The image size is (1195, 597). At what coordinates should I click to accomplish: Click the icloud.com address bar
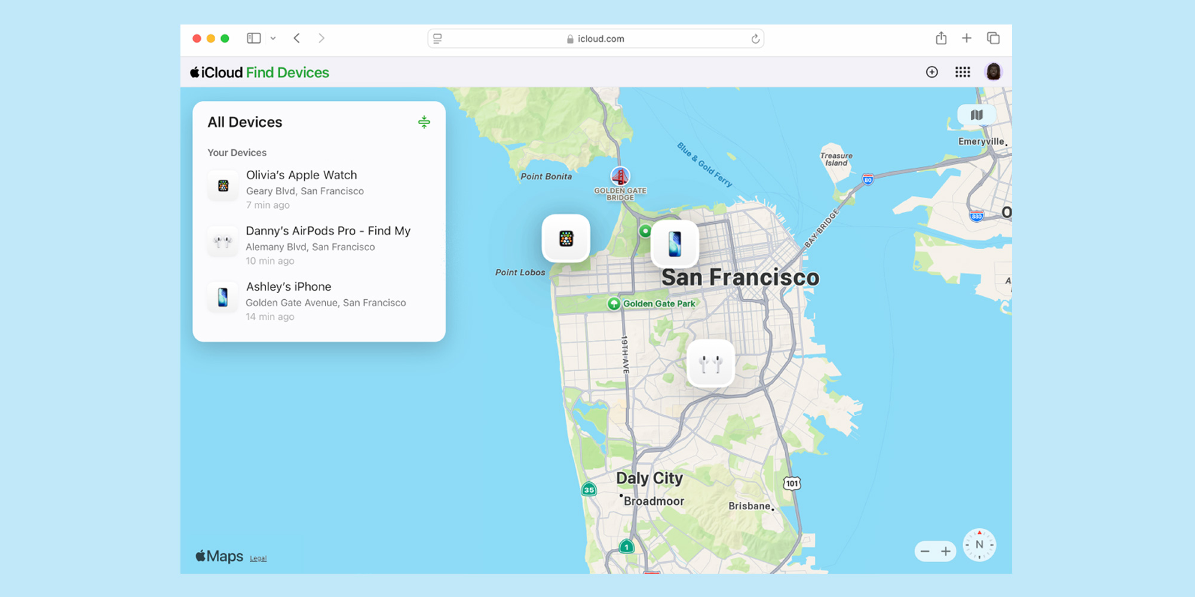click(x=596, y=39)
